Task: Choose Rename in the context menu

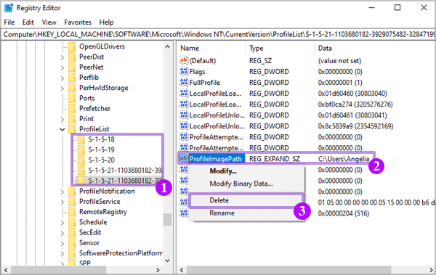Action: 222,213
